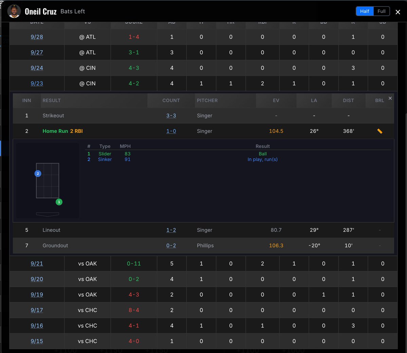Screen dimensions: 407x353
Task: Click the Strikeout result in inning 1
Action: pos(53,116)
